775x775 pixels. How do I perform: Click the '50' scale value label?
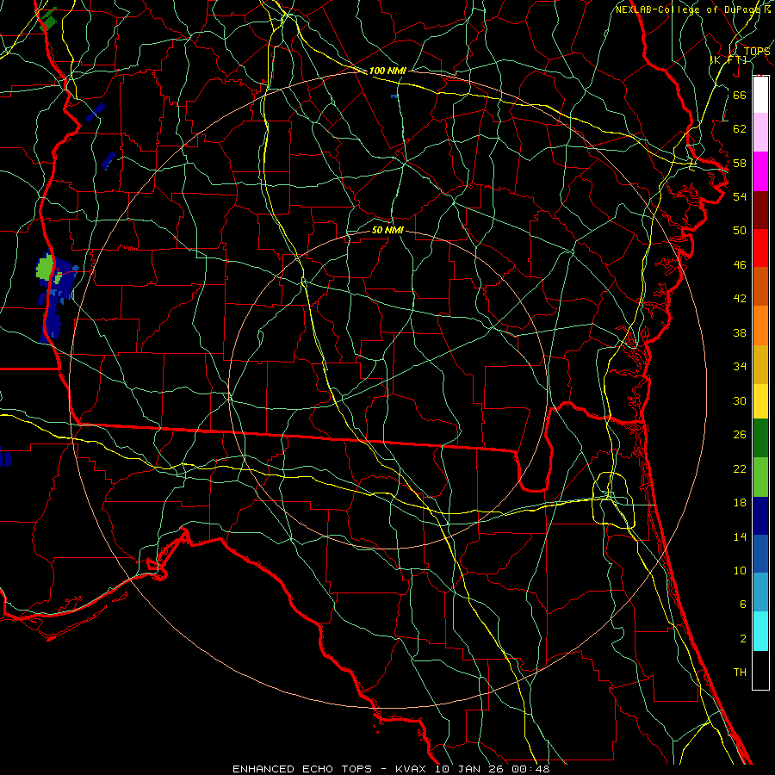[x=740, y=231]
